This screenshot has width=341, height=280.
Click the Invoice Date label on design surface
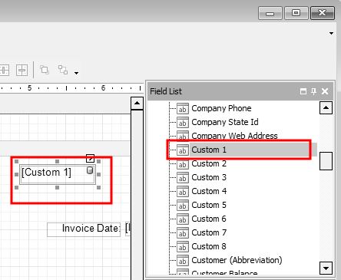coord(91,228)
